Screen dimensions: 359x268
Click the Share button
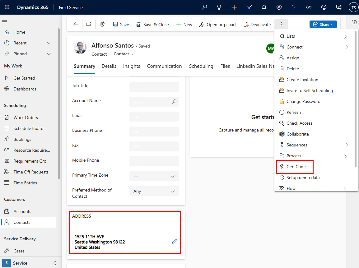pyautogui.click(x=323, y=25)
